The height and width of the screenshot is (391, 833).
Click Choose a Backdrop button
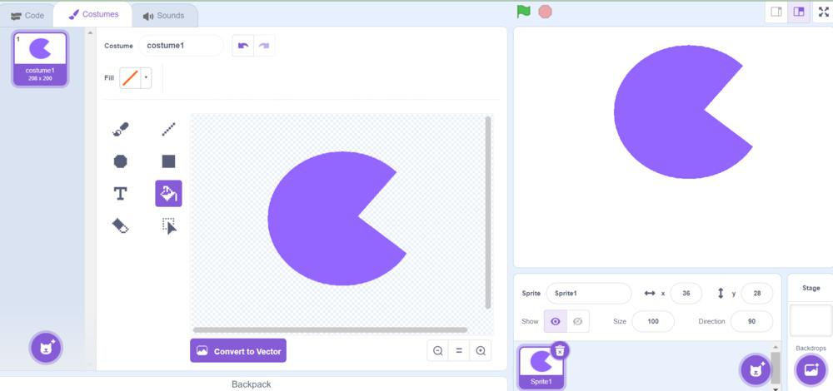coord(811,369)
